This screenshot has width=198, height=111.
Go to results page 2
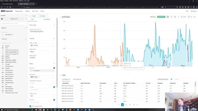[x=126, y=105]
